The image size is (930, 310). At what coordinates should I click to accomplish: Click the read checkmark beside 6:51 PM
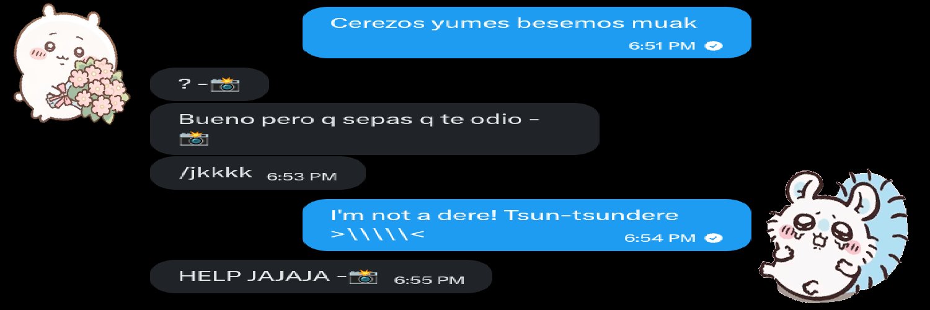(715, 46)
